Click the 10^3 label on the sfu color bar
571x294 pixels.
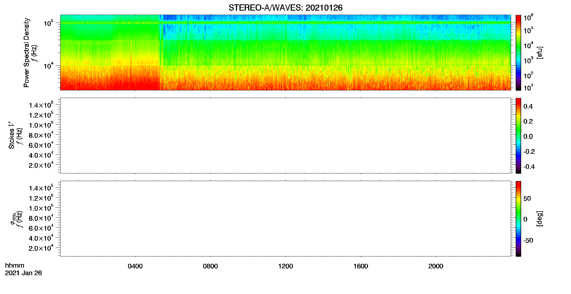coord(529,60)
